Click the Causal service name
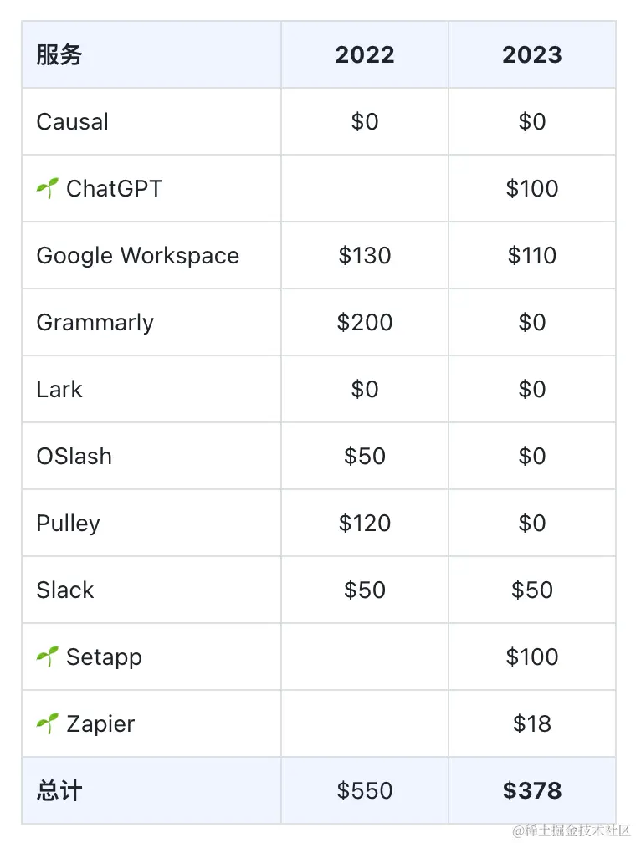The image size is (636, 843). pyautogui.click(x=72, y=122)
